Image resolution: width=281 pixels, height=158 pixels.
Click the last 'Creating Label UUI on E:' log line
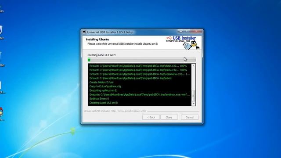click(x=104, y=103)
